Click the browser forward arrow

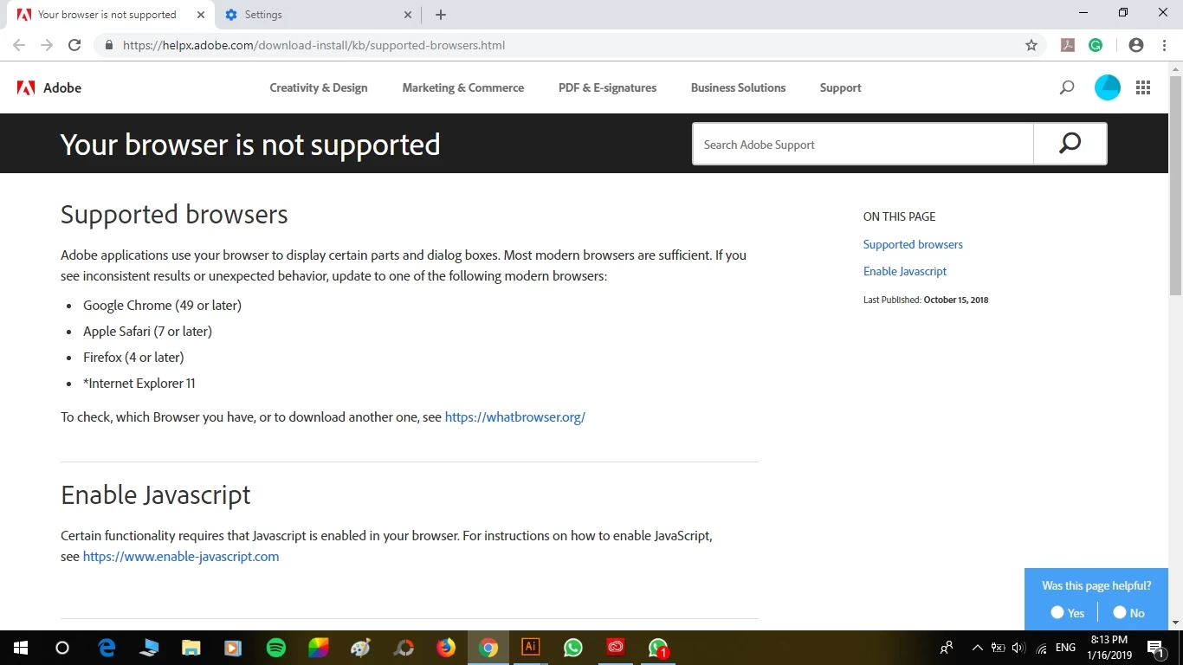click(47, 45)
